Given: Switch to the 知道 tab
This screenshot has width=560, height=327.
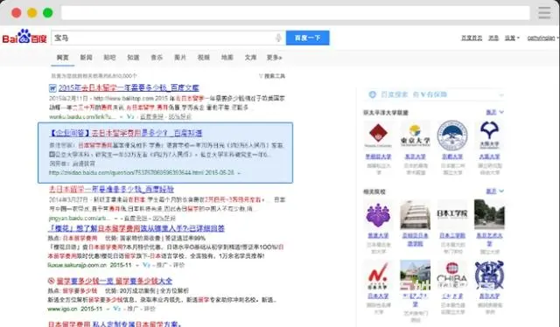Looking at the screenshot, I should [x=133, y=58].
